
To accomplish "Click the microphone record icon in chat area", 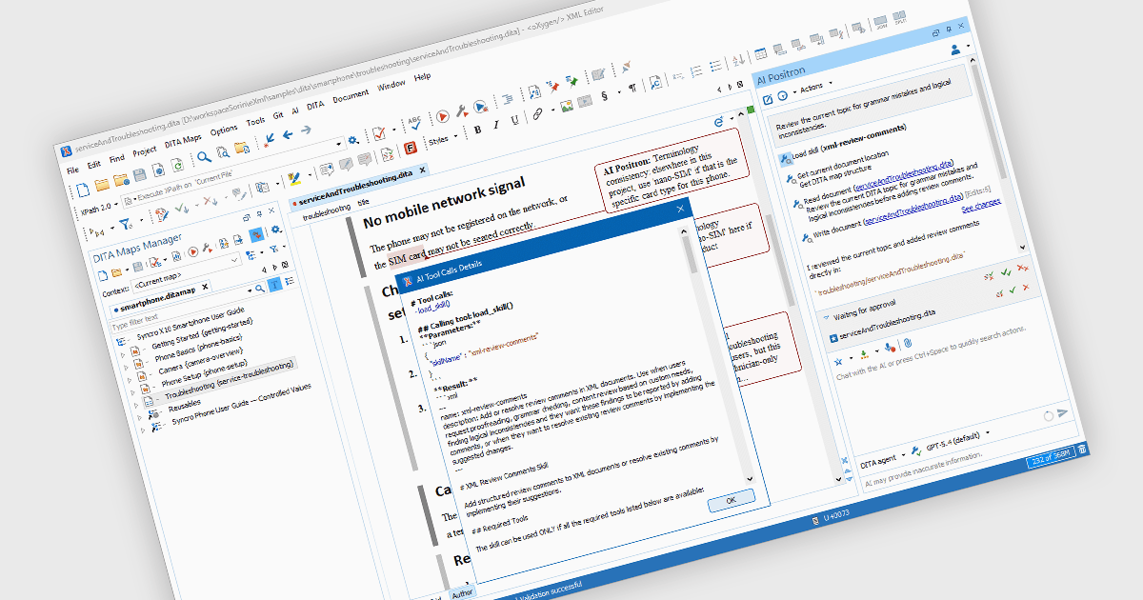I will pos(890,348).
